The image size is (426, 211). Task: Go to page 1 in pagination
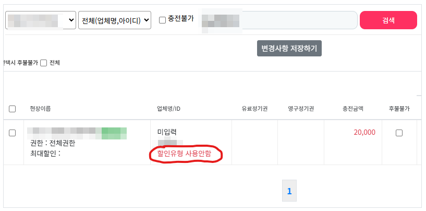[x=289, y=192]
